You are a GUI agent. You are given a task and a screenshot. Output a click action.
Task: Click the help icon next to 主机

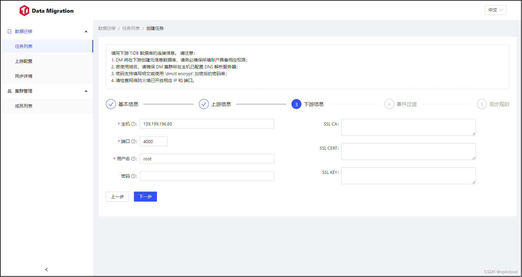(133, 124)
